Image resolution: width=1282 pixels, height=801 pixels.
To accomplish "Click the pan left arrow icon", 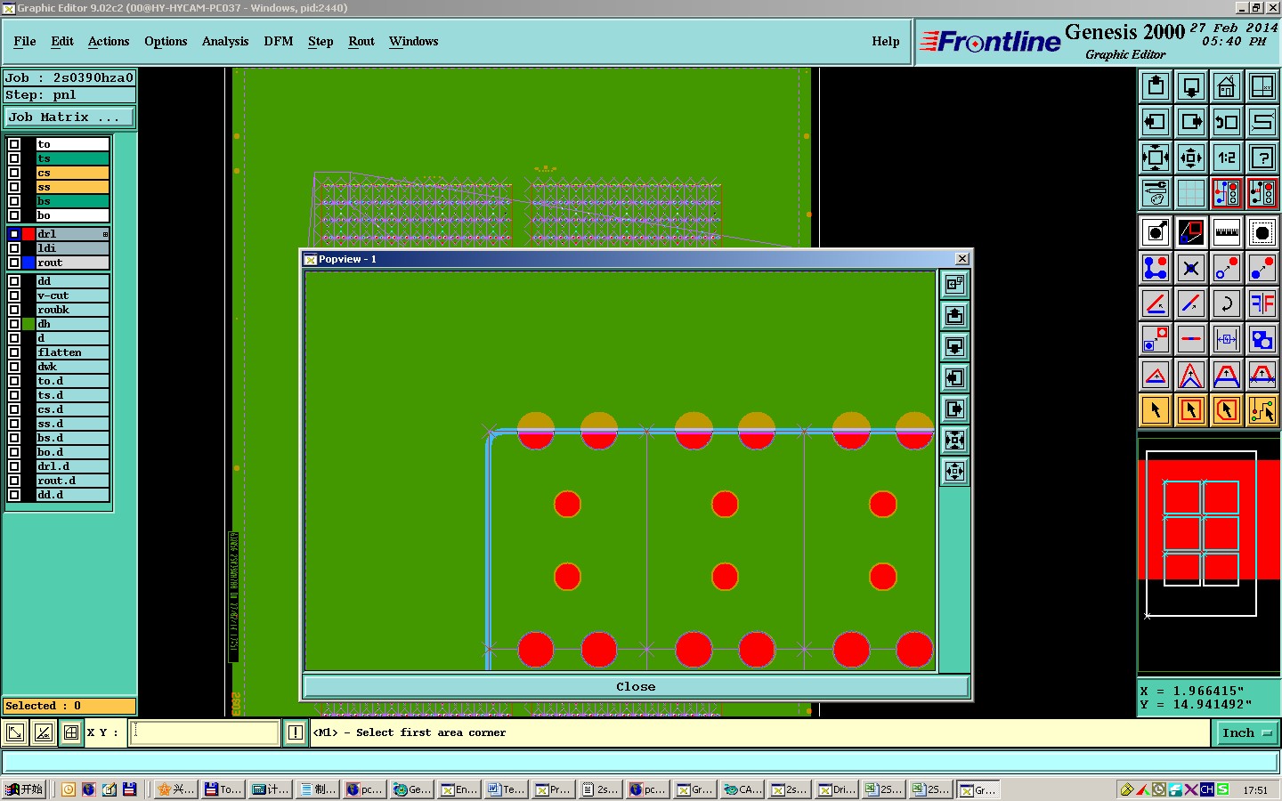I will pyautogui.click(x=1156, y=122).
